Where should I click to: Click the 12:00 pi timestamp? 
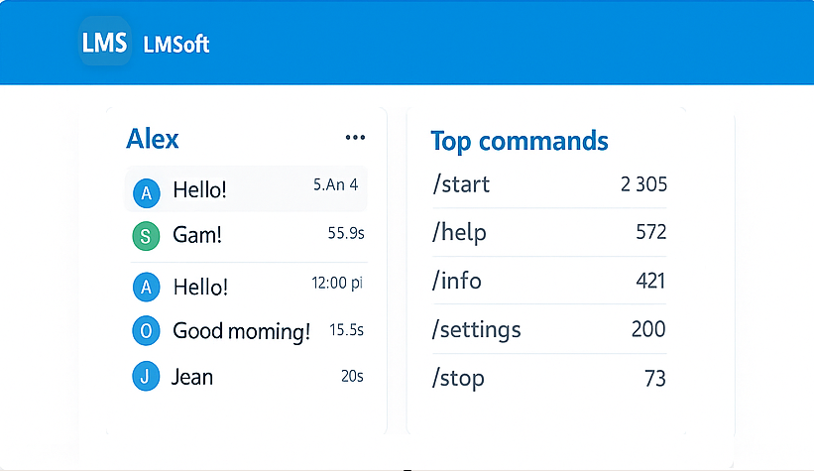(337, 283)
